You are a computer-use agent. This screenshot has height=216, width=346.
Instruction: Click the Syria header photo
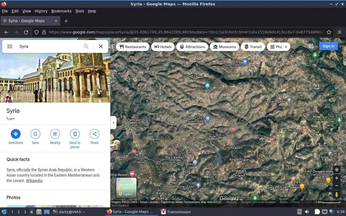pos(55,78)
